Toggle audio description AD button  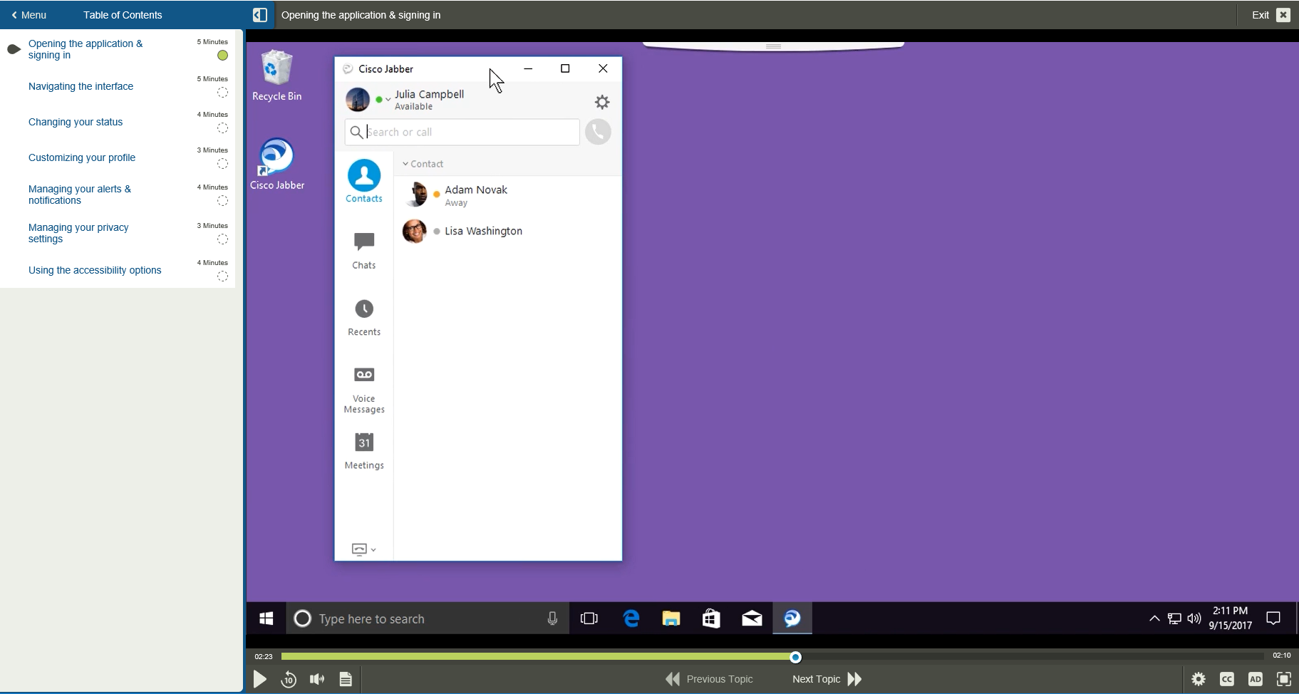[1255, 680]
